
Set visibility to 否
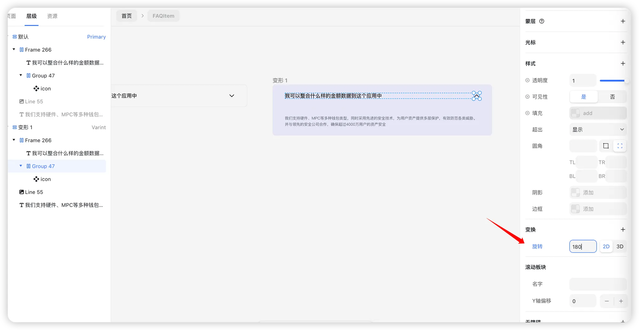tap(612, 97)
